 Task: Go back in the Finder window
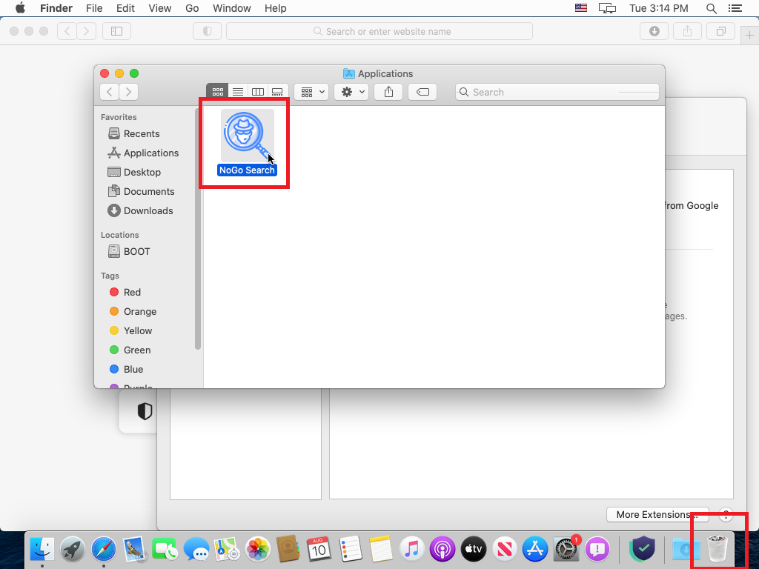110,92
